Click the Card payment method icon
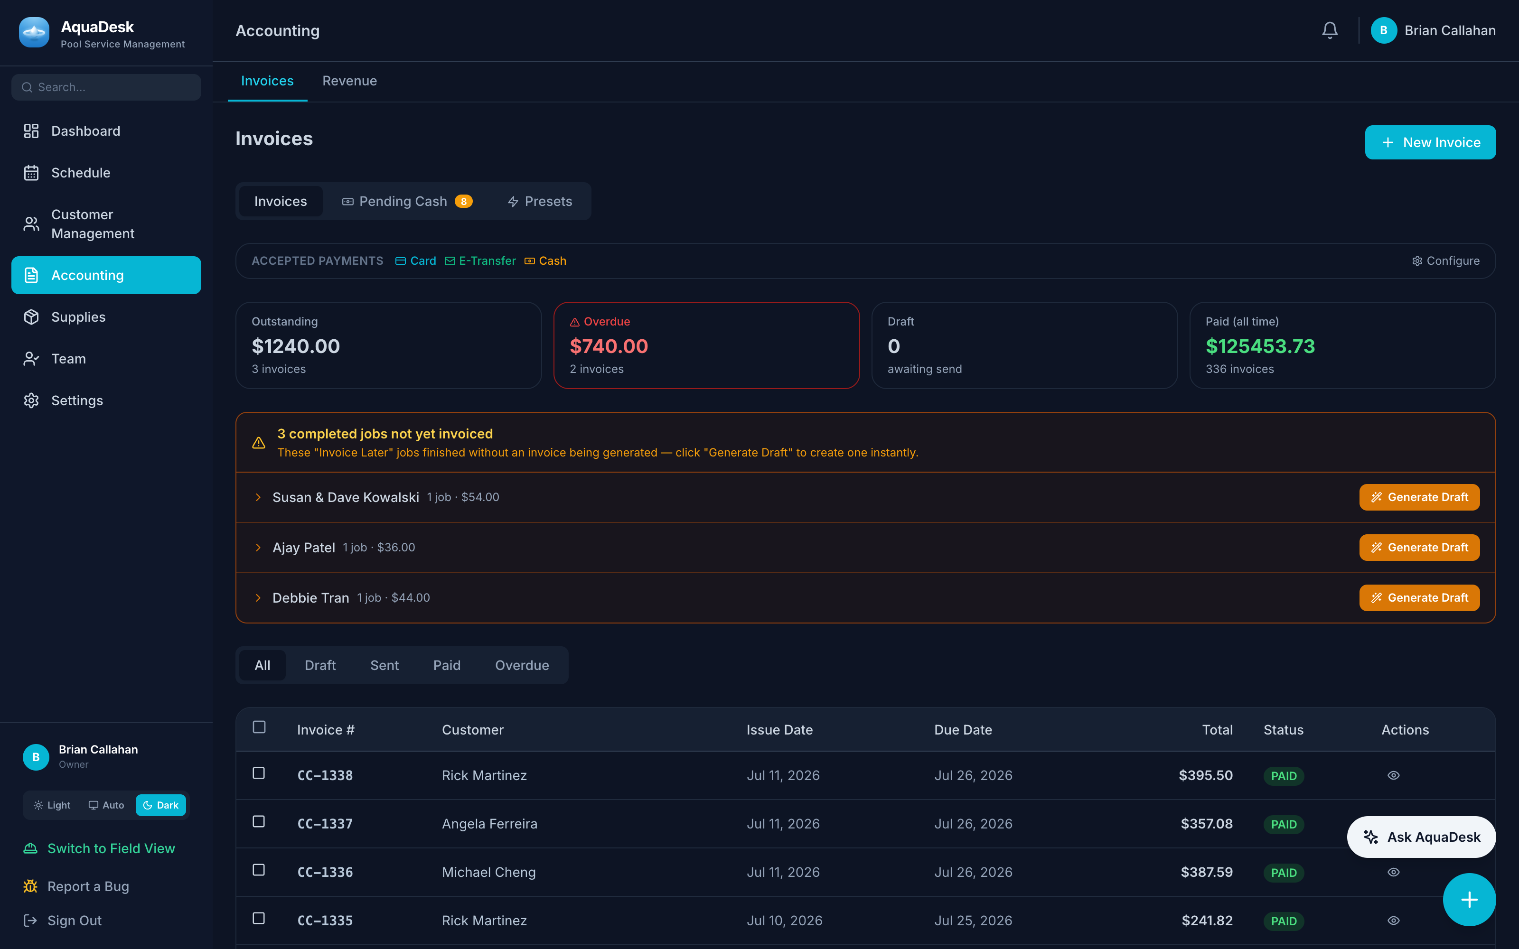This screenshot has width=1519, height=949. pyautogui.click(x=401, y=261)
